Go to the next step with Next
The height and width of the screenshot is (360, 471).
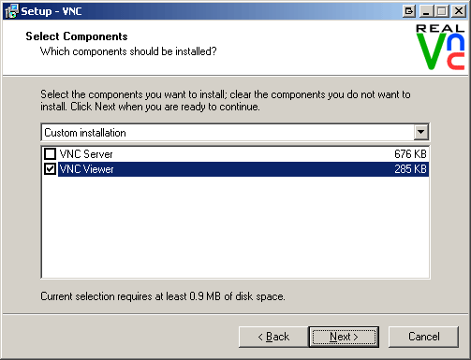pos(344,337)
